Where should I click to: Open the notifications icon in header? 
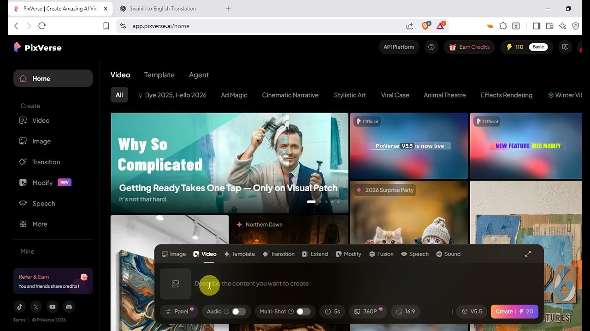(565, 47)
